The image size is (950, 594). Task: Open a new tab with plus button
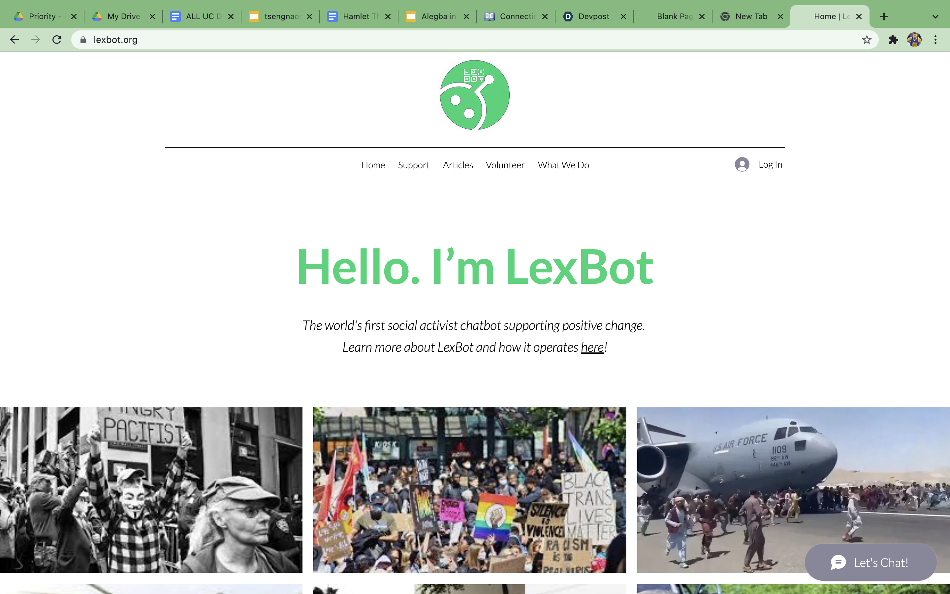pyautogui.click(x=884, y=16)
